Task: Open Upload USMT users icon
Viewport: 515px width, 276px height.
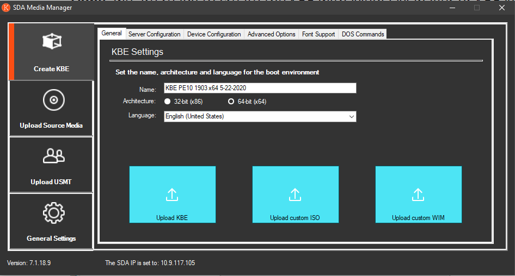Action: click(53, 156)
